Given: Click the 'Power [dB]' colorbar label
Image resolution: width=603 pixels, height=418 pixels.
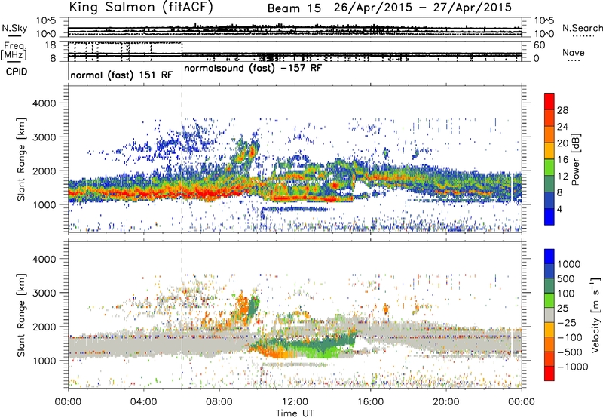Looking at the screenshot, I should [x=576, y=159].
